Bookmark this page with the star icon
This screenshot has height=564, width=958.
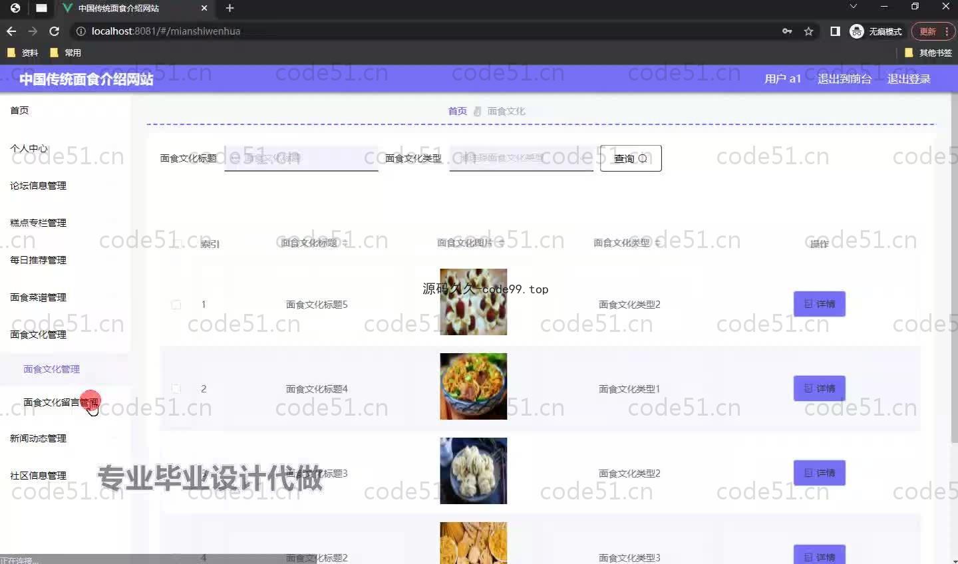pyautogui.click(x=808, y=31)
